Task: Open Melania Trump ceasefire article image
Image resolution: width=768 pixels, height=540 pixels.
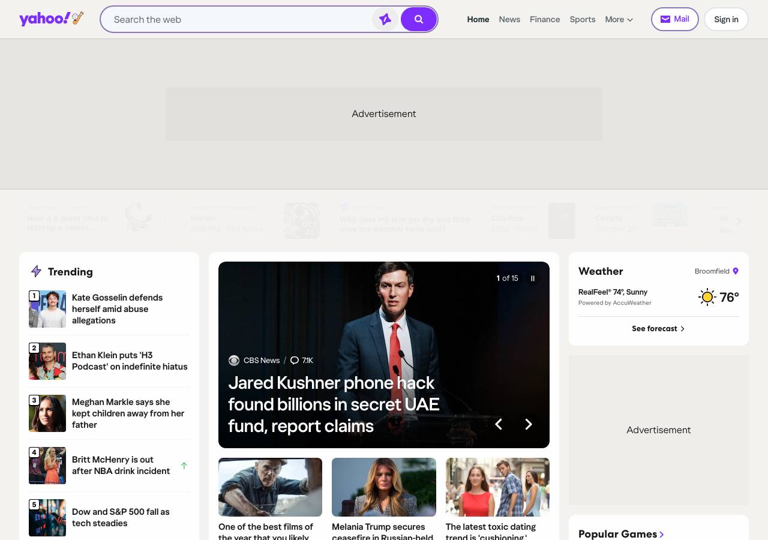Action: pyautogui.click(x=384, y=487)
